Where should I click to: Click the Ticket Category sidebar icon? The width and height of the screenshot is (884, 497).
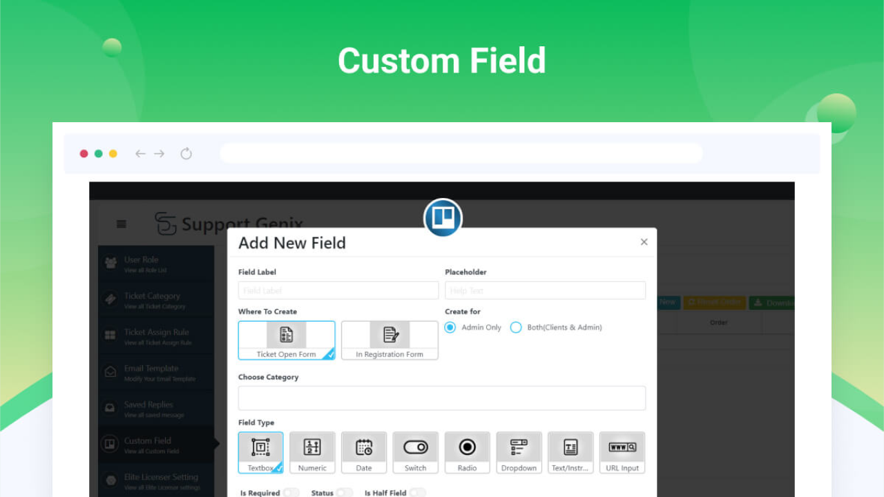pos(110,299)
